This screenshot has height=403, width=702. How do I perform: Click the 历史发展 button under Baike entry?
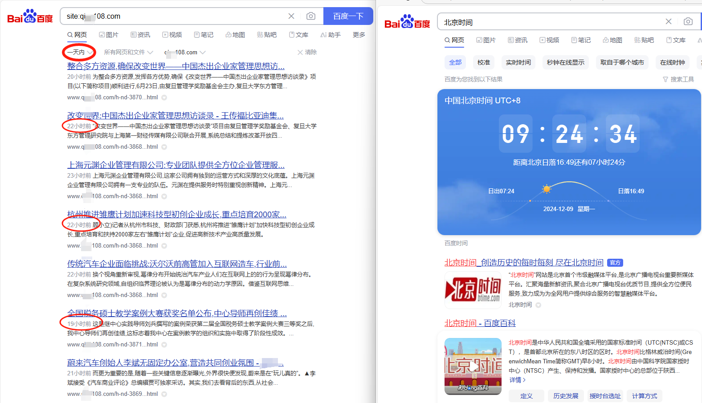click(566, 396)
